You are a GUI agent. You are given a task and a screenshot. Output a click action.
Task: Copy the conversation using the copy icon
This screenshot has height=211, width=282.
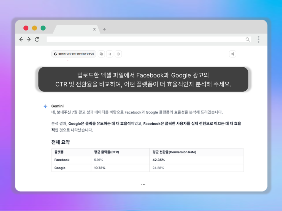point(101,54)
